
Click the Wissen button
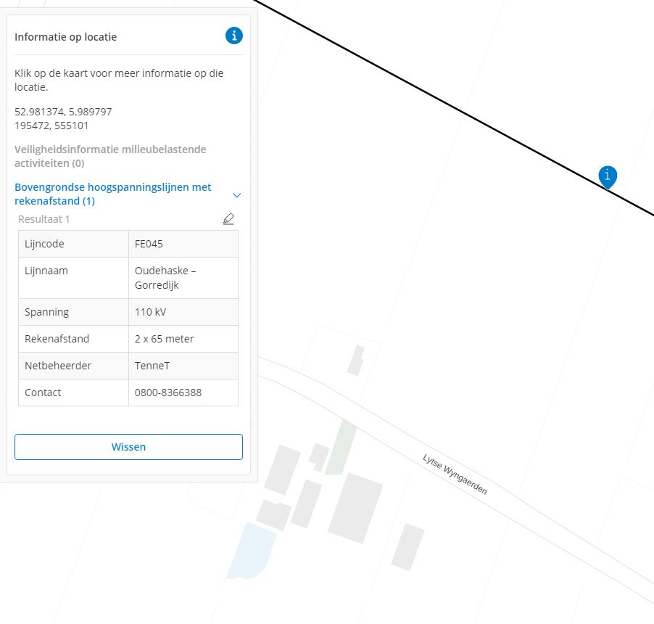pyautogui.click(x=128, y=447)
